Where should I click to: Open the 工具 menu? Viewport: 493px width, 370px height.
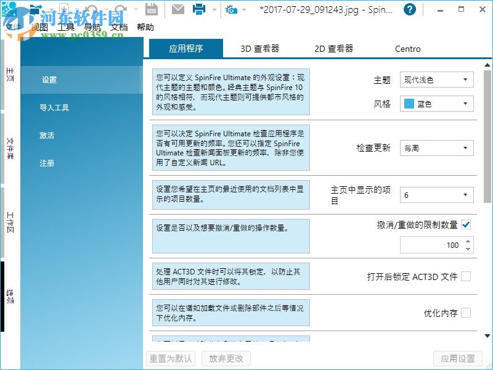coord(67,27)
